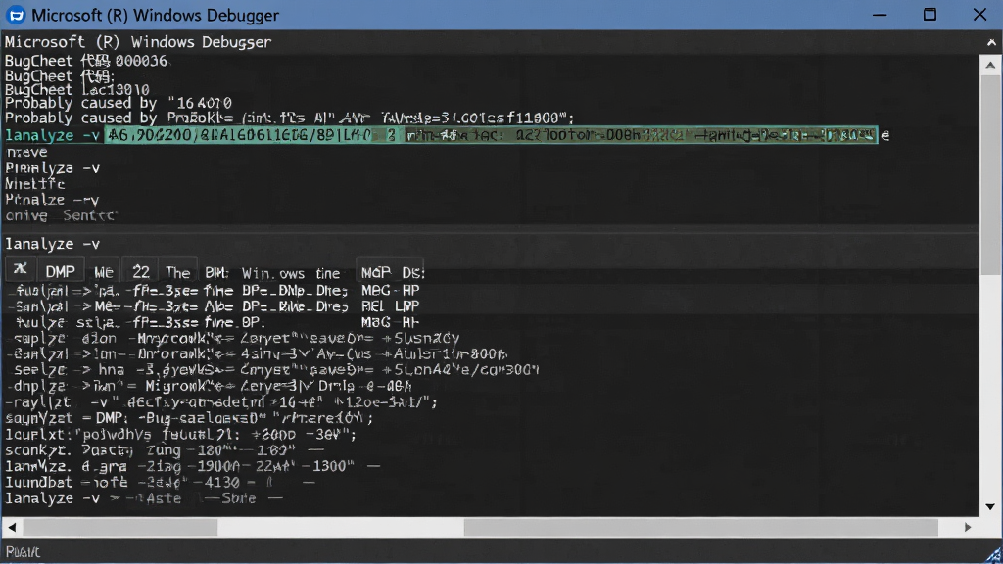Click the first icon tab left of DMP

point(21,270)
